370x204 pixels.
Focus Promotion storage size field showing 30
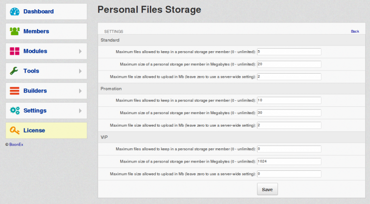point(289,113)
